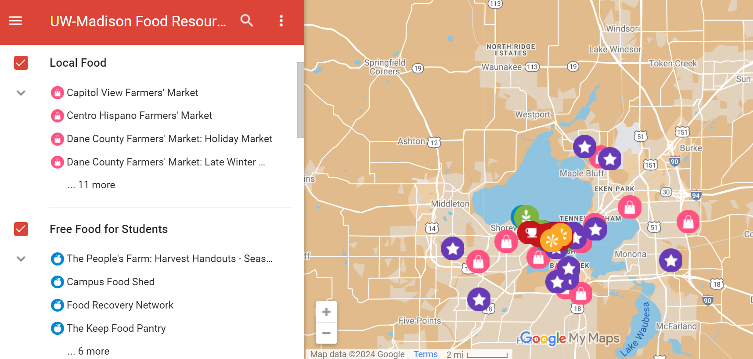Viewport: 753px width, 359px height.
Task: Select the purple star marker above Maple Bluff
Action: tap(585, 147)
